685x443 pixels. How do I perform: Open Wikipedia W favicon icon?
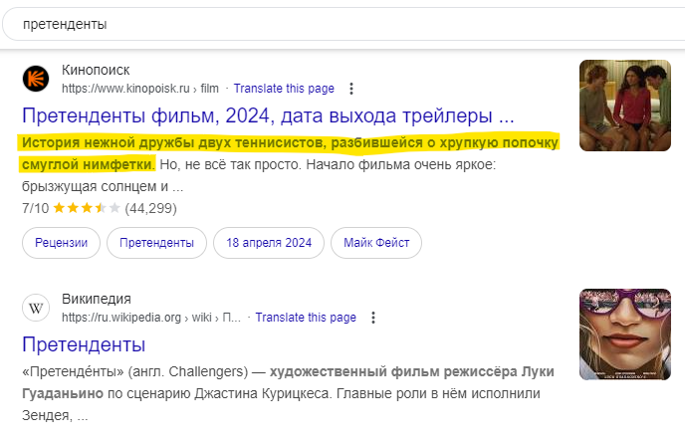tap(36, 308)
